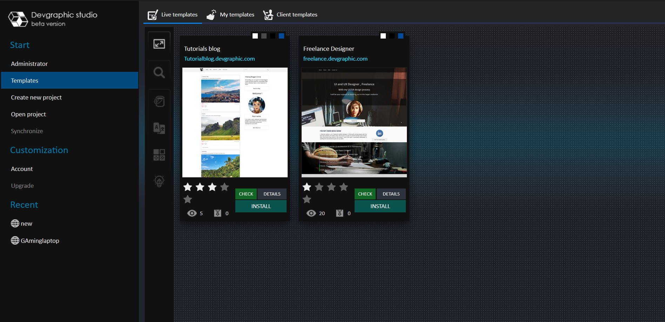
Task: Click the expand fullscreen icon in the toolbar
Action: click(159, 44)
